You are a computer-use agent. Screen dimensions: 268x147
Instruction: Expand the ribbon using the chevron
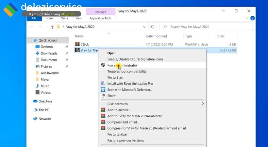(247, 18)
